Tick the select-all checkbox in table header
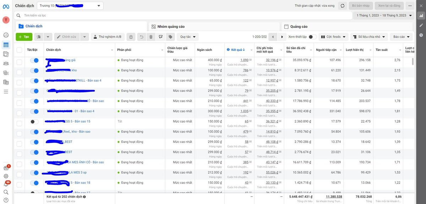This screenshot has height=204, width=426. coord(19,50)
